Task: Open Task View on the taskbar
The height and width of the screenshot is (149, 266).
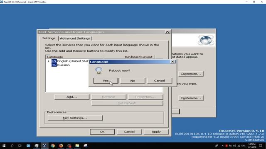Action: pyautogui.click(x=20, y=146)
